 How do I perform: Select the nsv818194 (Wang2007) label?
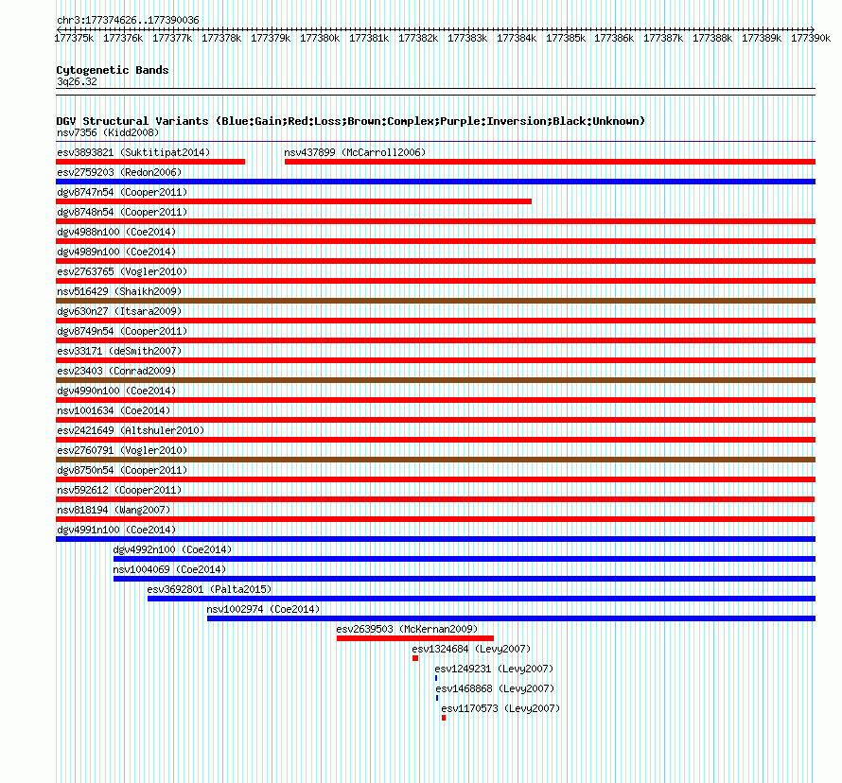coord(114,510)
